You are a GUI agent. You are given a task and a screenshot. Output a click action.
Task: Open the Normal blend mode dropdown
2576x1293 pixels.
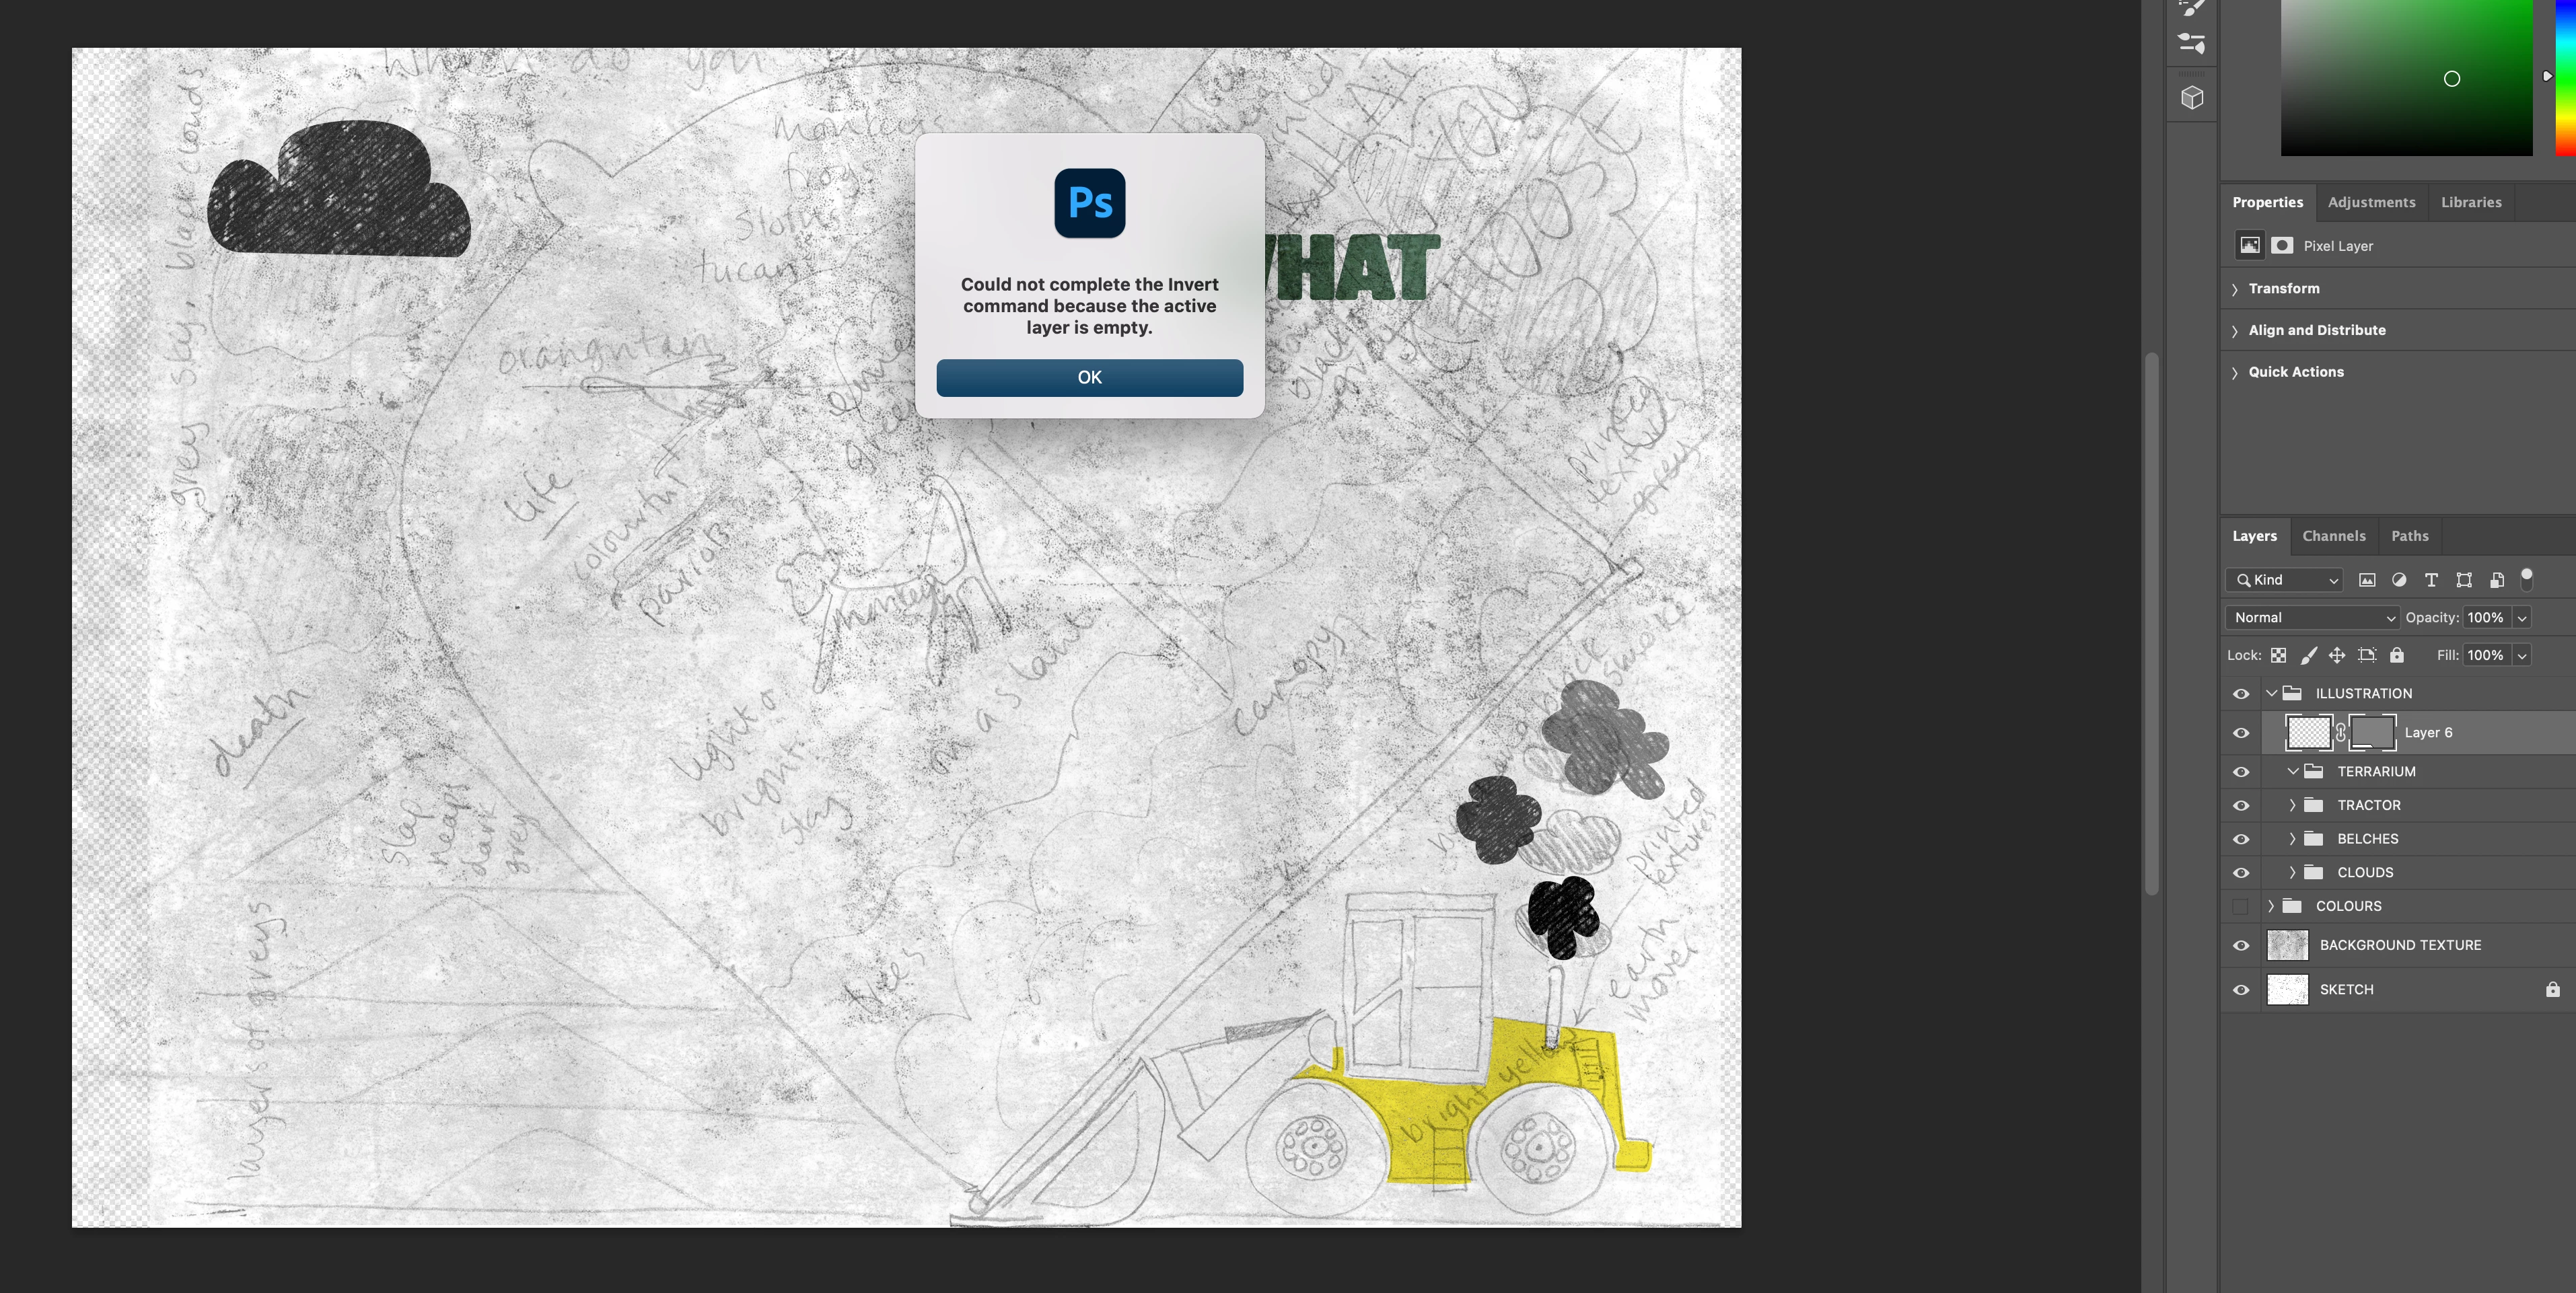pyautogui.click(x=2311, y=618)
